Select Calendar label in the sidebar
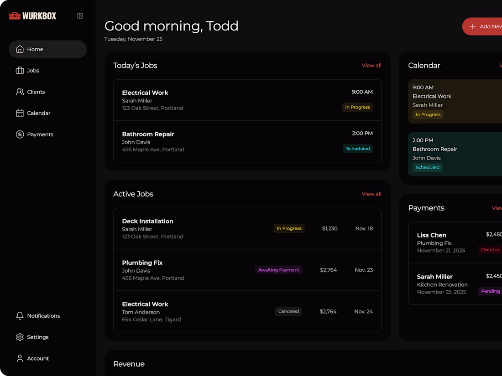502x376 pixels. pyautogui.click(x=39, y=113)
